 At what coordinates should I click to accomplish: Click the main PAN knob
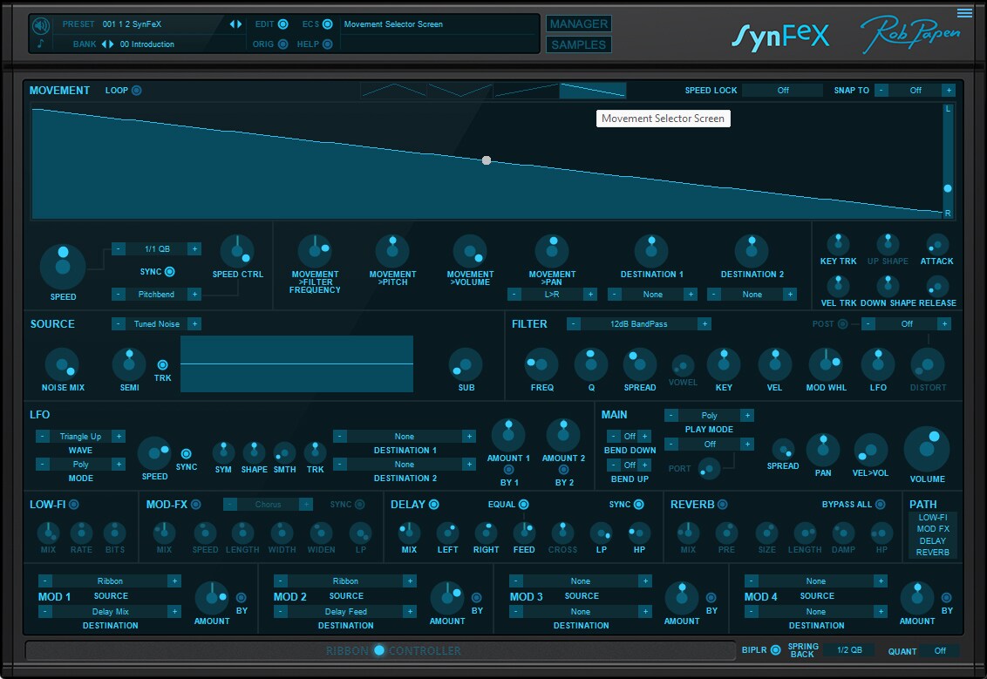point(823,449)
